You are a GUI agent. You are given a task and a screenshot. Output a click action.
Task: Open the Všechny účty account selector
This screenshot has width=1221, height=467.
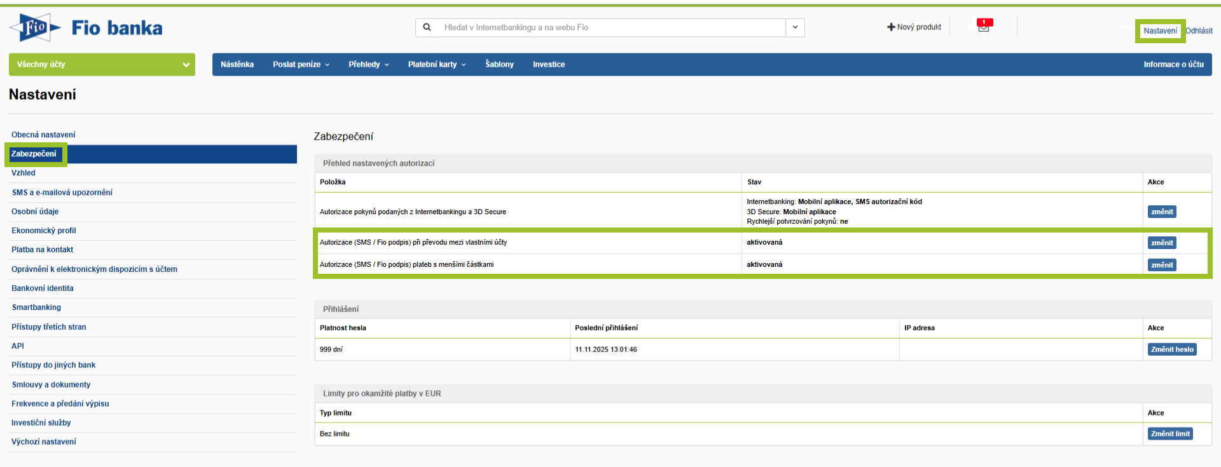[102, 64]
